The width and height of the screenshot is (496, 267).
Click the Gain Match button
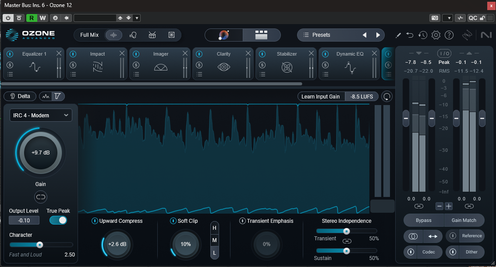click(x=464, y=220)
